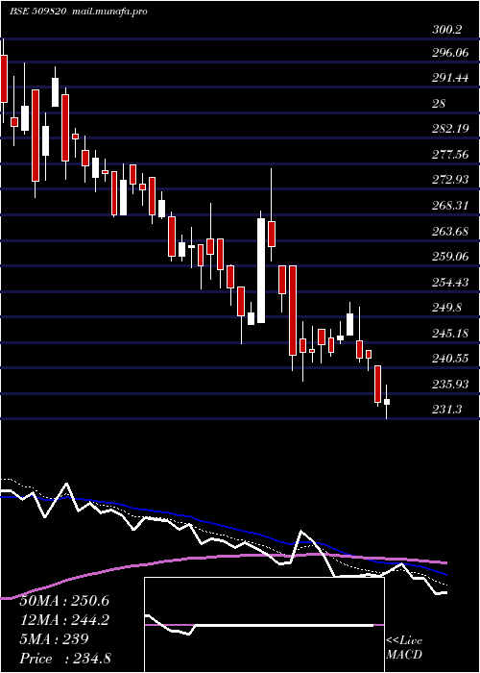This screenshot has width=480, height=673.
Task: Click the 50MA : 250.6 readout
Action: click(x=65, y=601)
